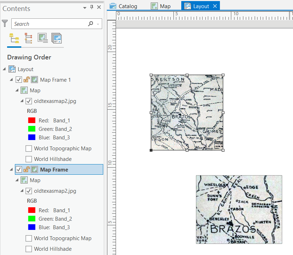The height and width of the screenshot is (255, 293).
Task: Open the Contents panel options dropdown arrow
Action: tap(84, 7)
